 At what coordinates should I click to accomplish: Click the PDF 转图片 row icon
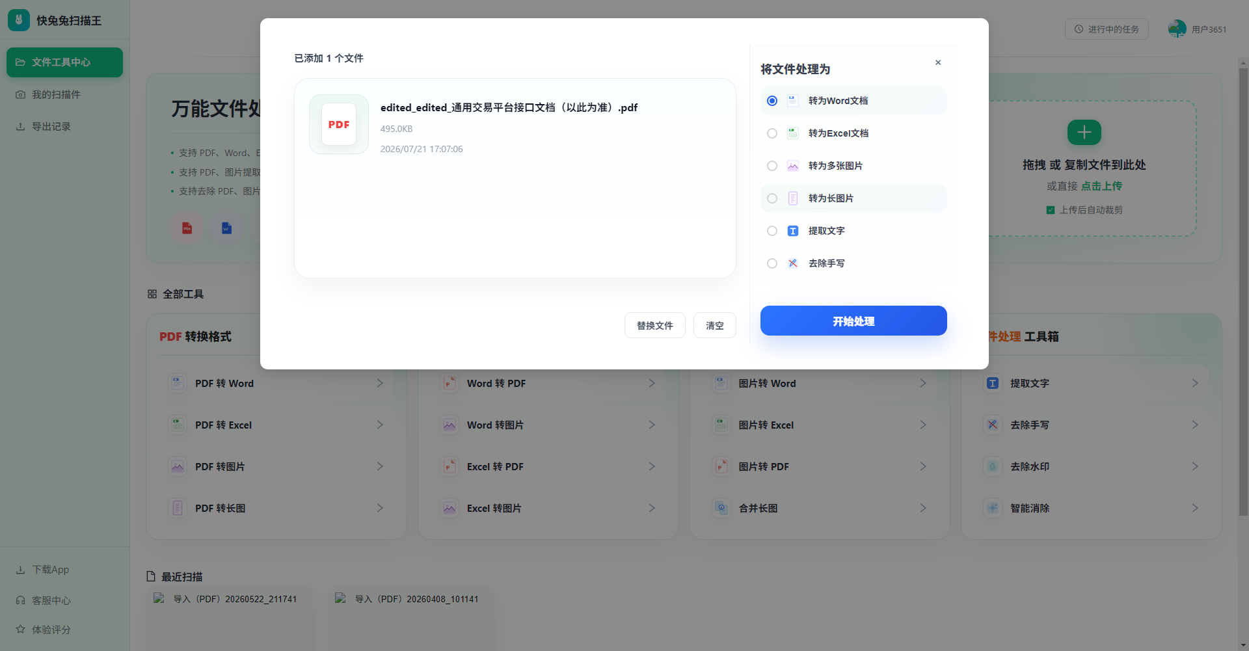177,466
